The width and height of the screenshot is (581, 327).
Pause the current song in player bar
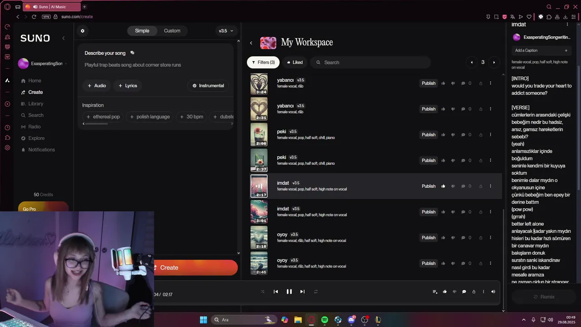click(x=289, y=292)
